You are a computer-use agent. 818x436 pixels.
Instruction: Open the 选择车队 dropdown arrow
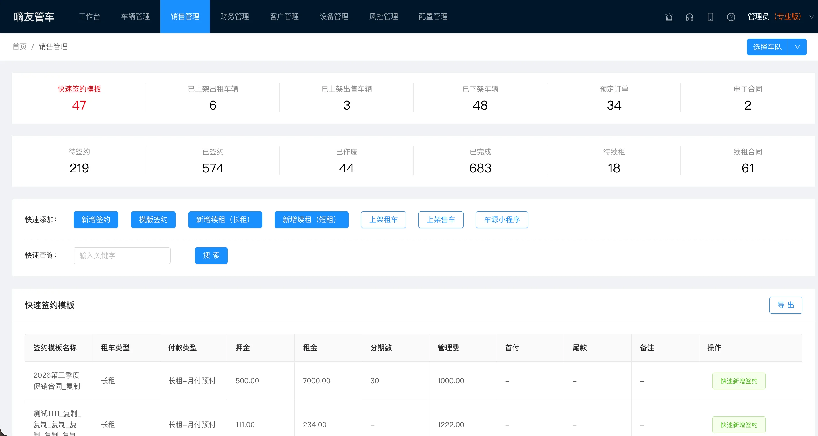[x=797, y=47]
